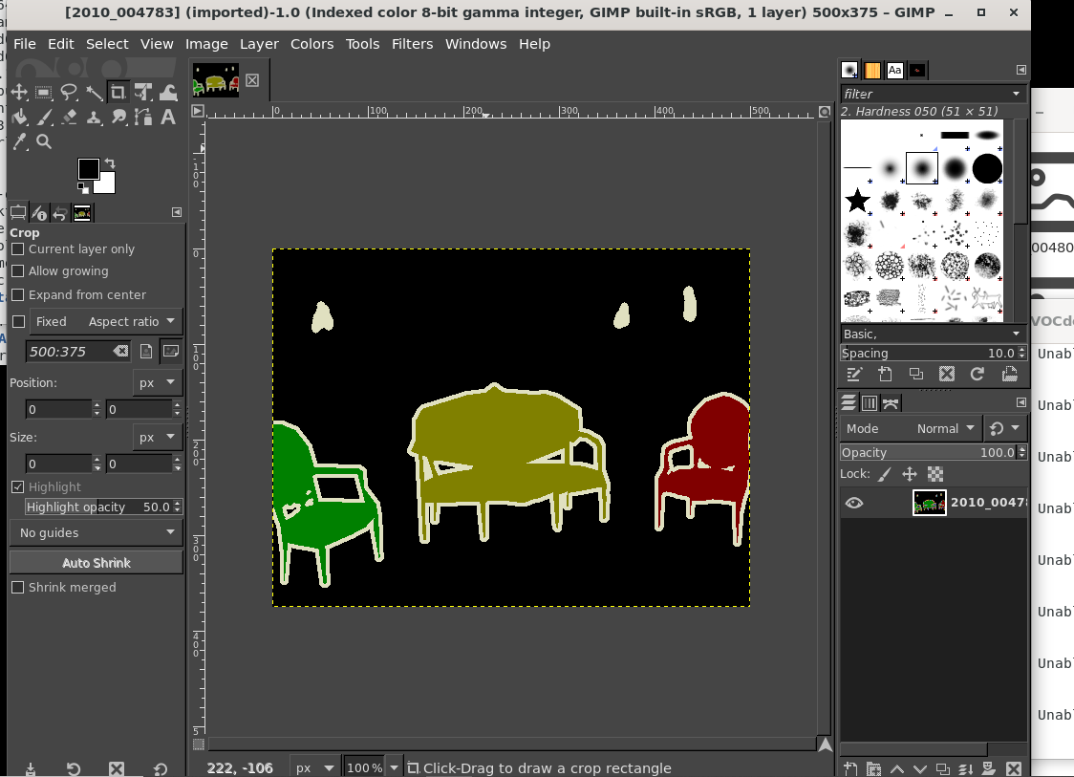Open the File menu

coord(25,44)
